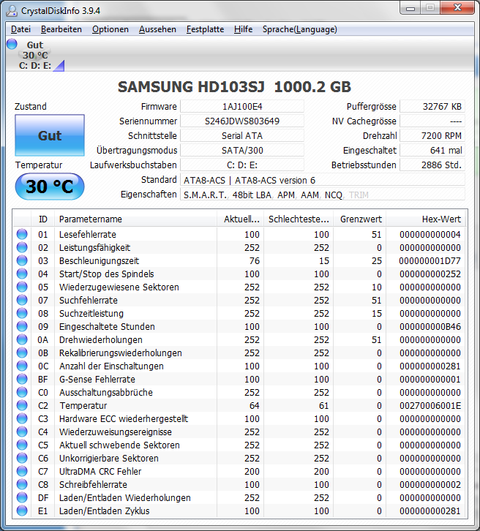This screenshot has width=480, height=531.
Task: Click the status orb for Temperatur row C2
Action: 22,405
